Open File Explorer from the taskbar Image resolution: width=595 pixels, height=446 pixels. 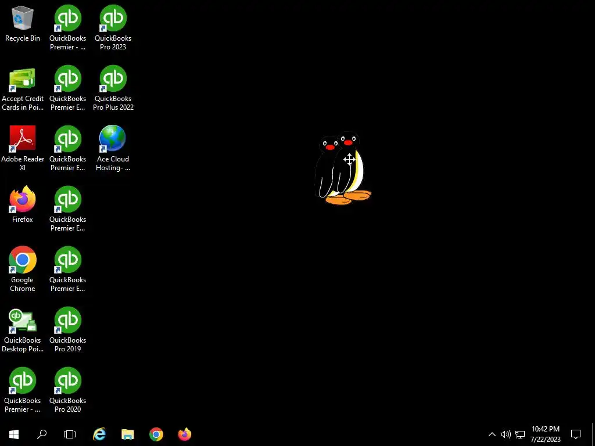click(x=128, y=434)
